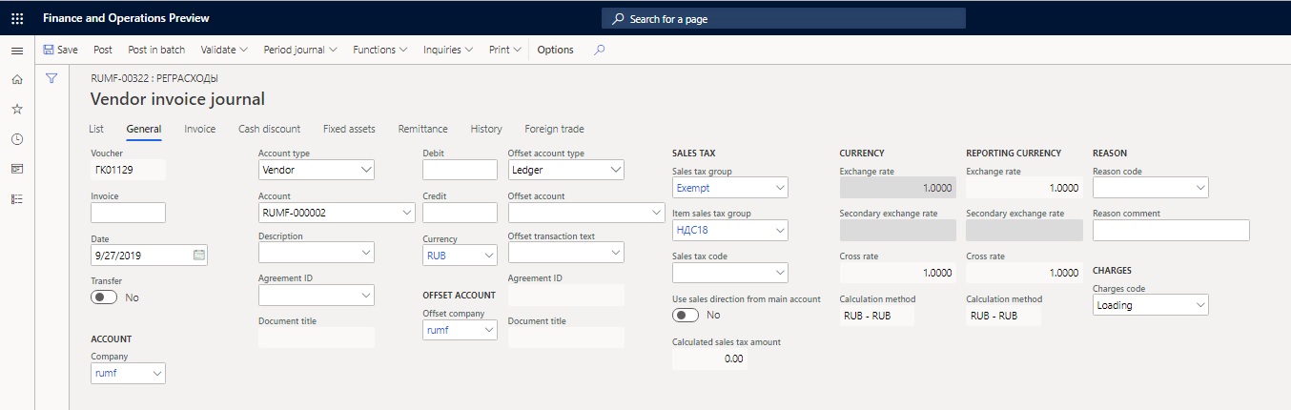Open Modules list icon in sidebar
The height and width of the screenshot is (410, 1291).
point(17,198)
